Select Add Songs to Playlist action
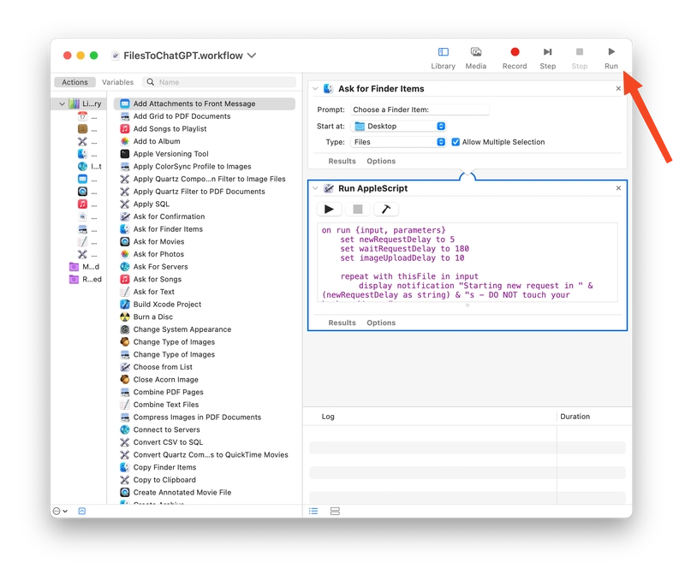The image size is (685, 580). pyautogui.click(x=170, y=128)
